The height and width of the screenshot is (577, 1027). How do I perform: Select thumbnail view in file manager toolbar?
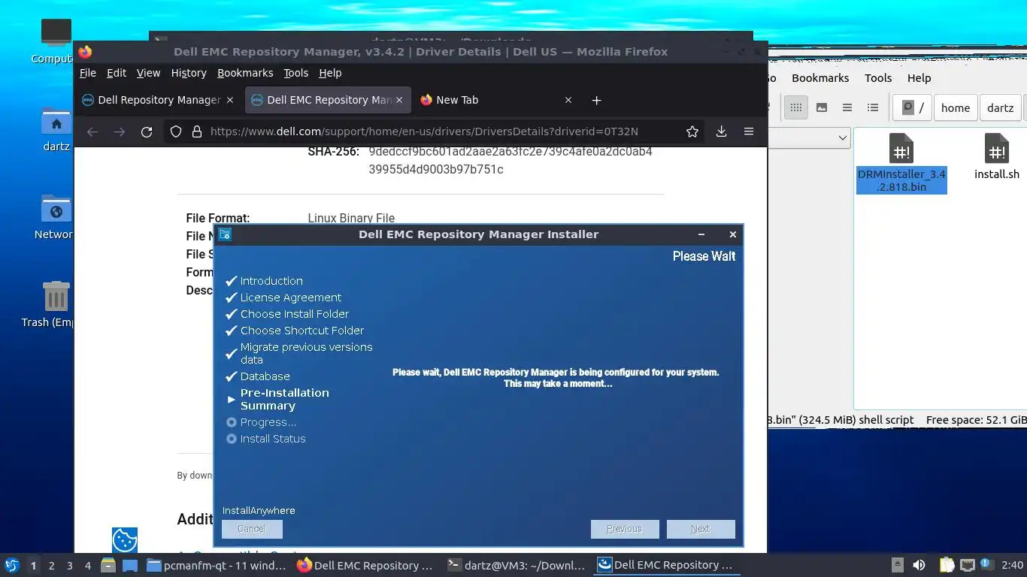(x=822, y=107)
